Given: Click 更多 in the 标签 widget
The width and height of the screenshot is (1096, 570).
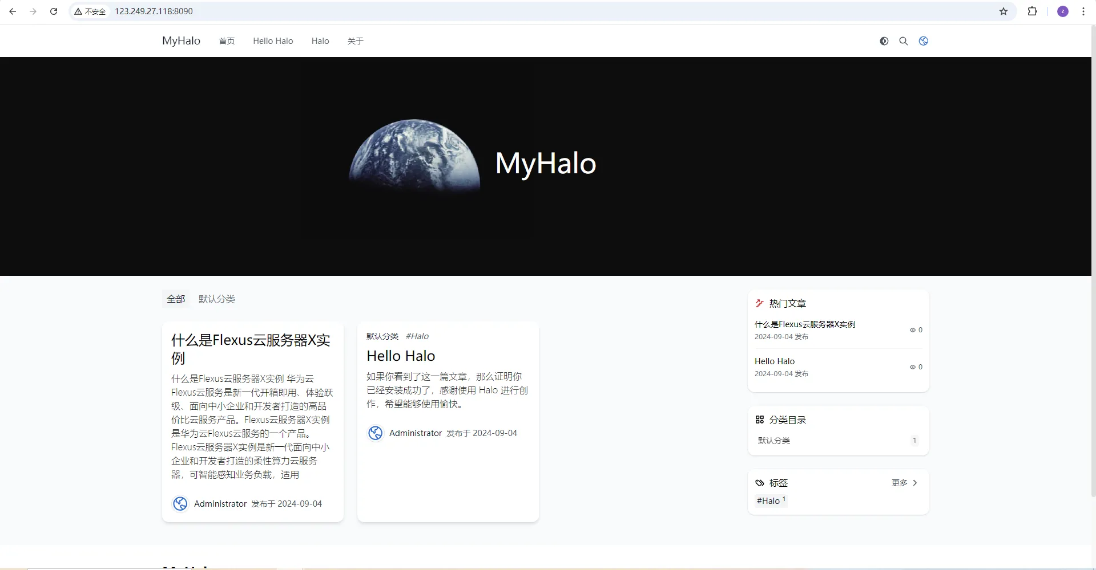Looking at the screenshot, I should [x=900, y=483].
